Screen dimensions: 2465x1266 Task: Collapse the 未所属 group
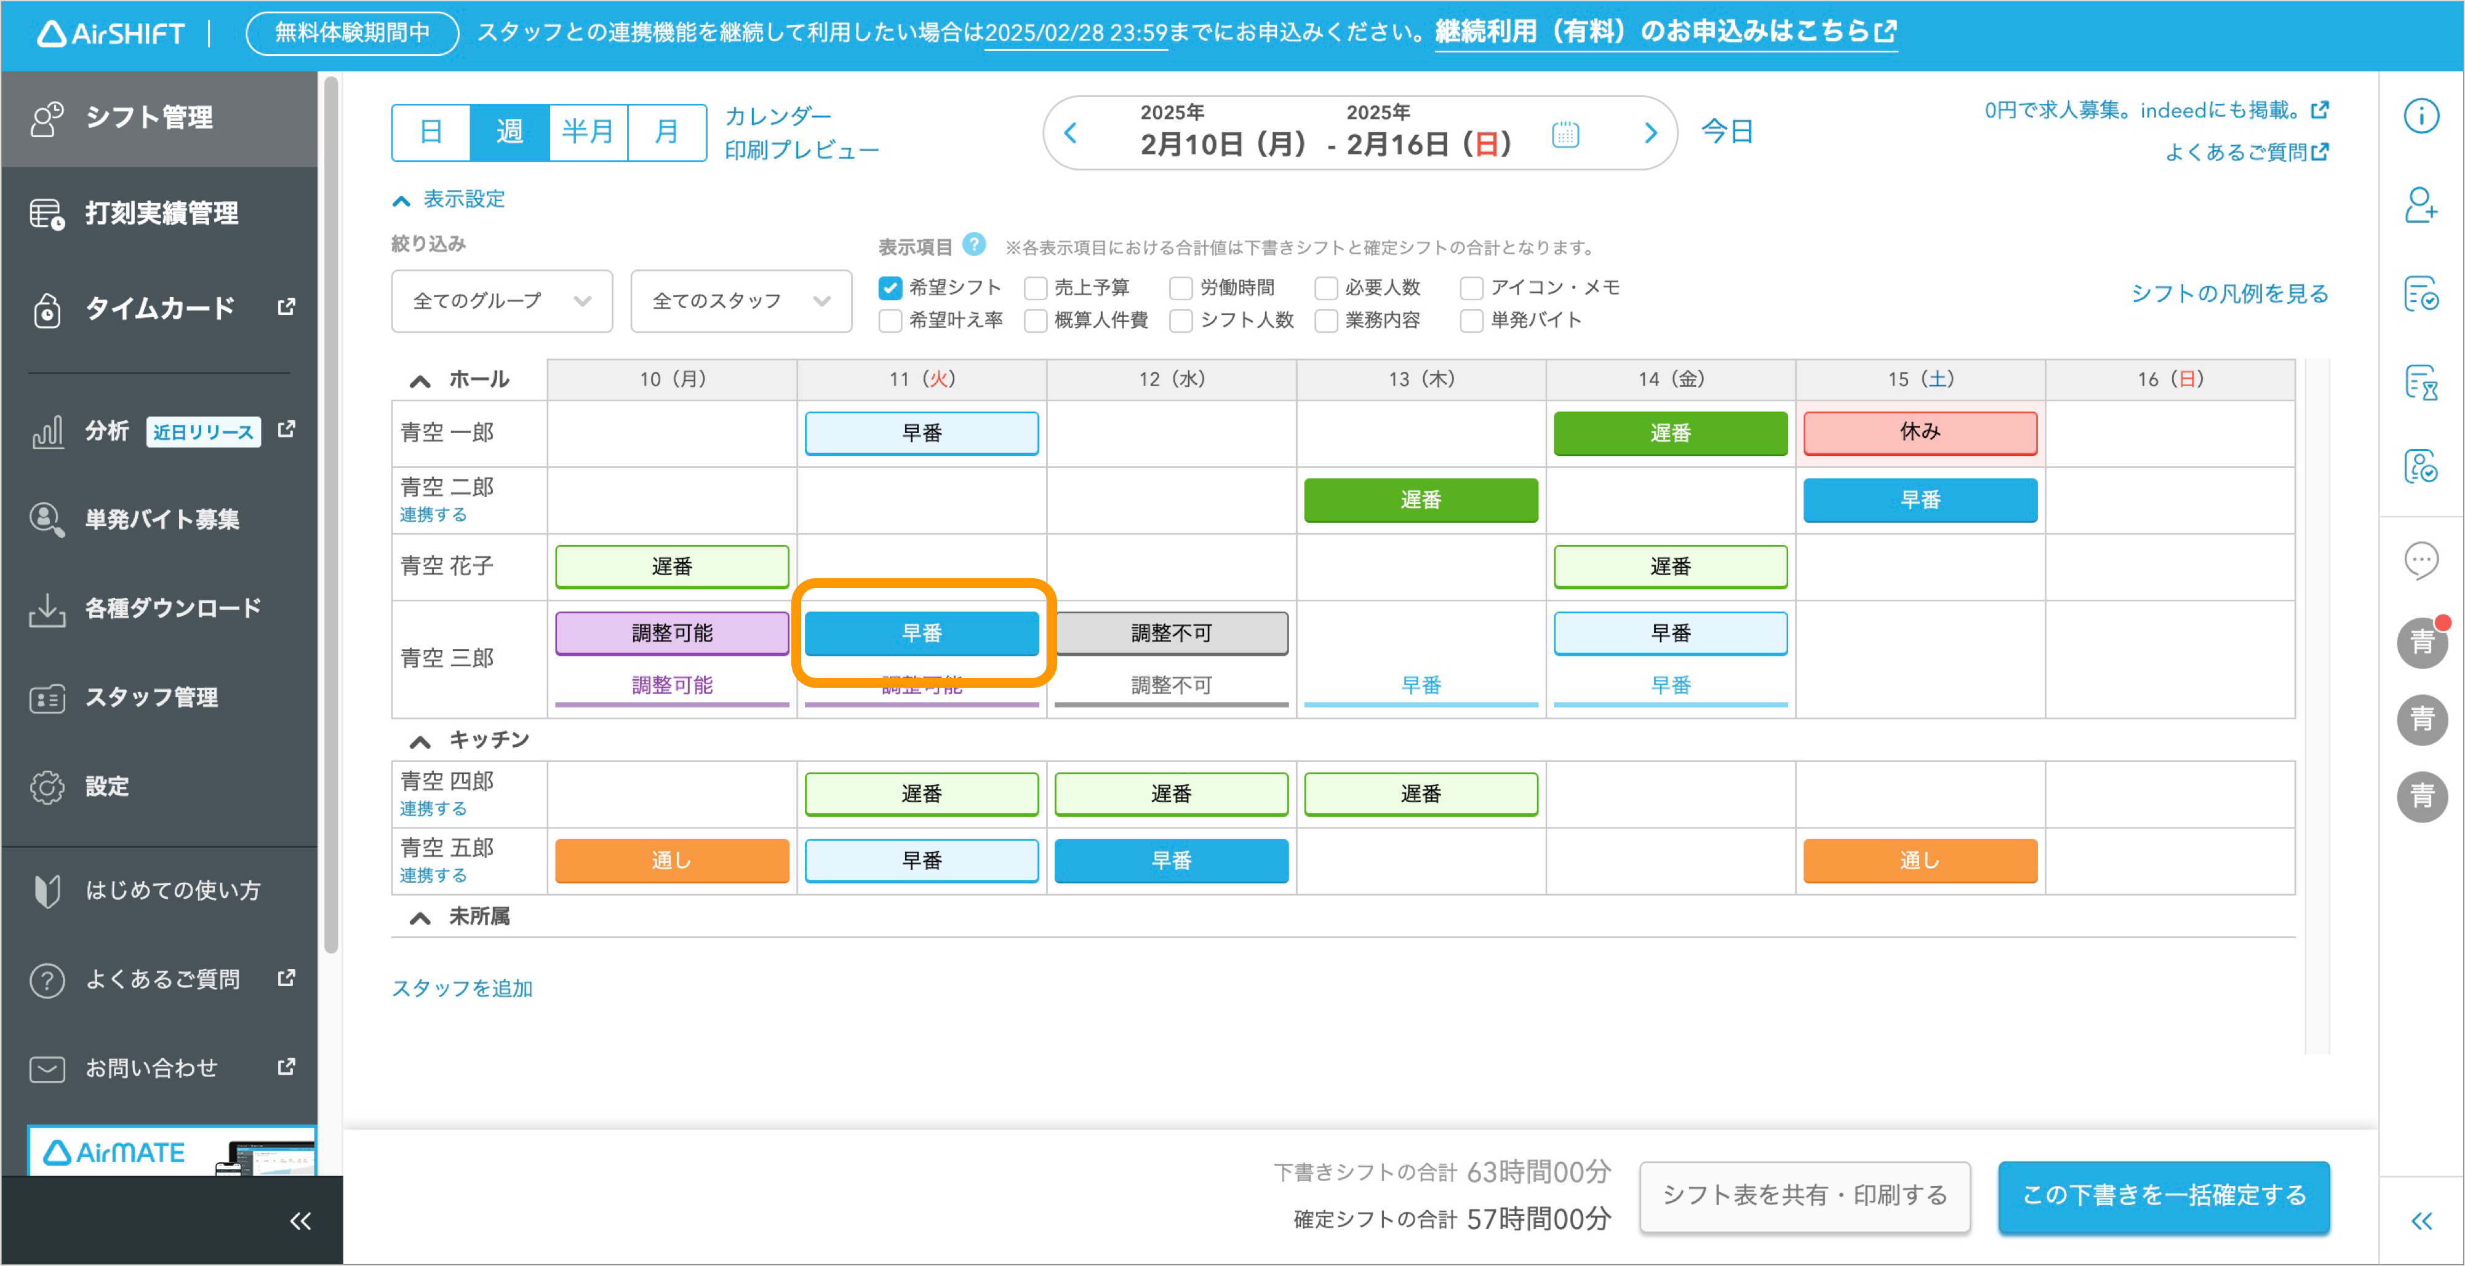[x=419, y=918]
